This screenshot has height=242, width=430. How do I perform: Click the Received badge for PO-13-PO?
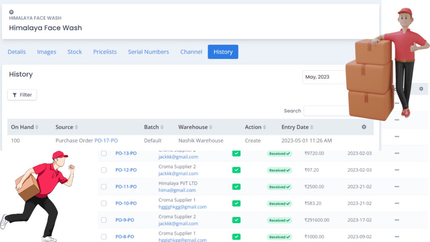pyautogui.click(x=279, y=154)
